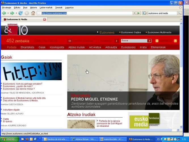
Task: Open the tab list dropdown arrow
Action: coord(181,19)
